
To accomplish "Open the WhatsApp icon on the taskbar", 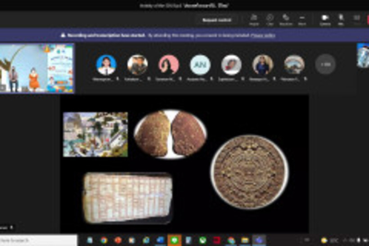I will [x=202, y=240].
